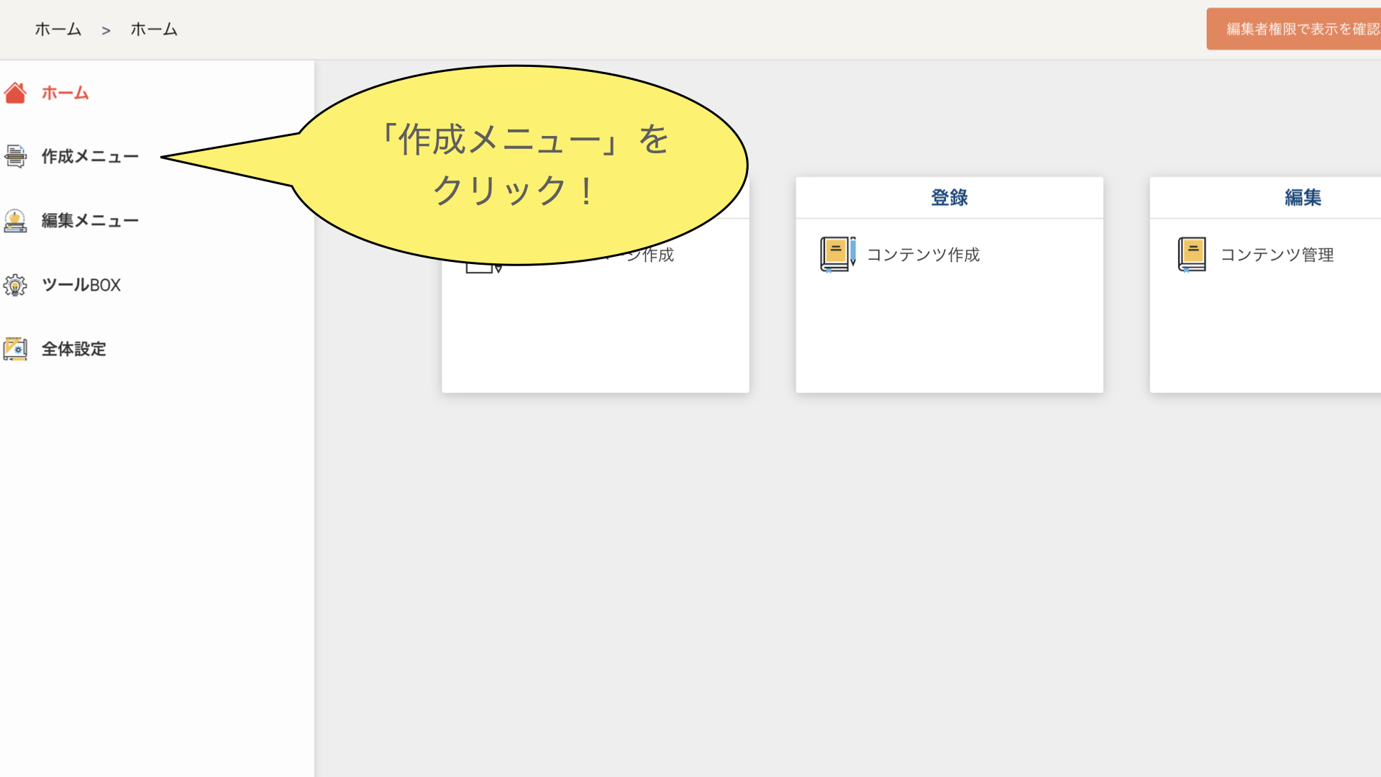Click the first ホーム breadcrumb link

coord(58,29)
